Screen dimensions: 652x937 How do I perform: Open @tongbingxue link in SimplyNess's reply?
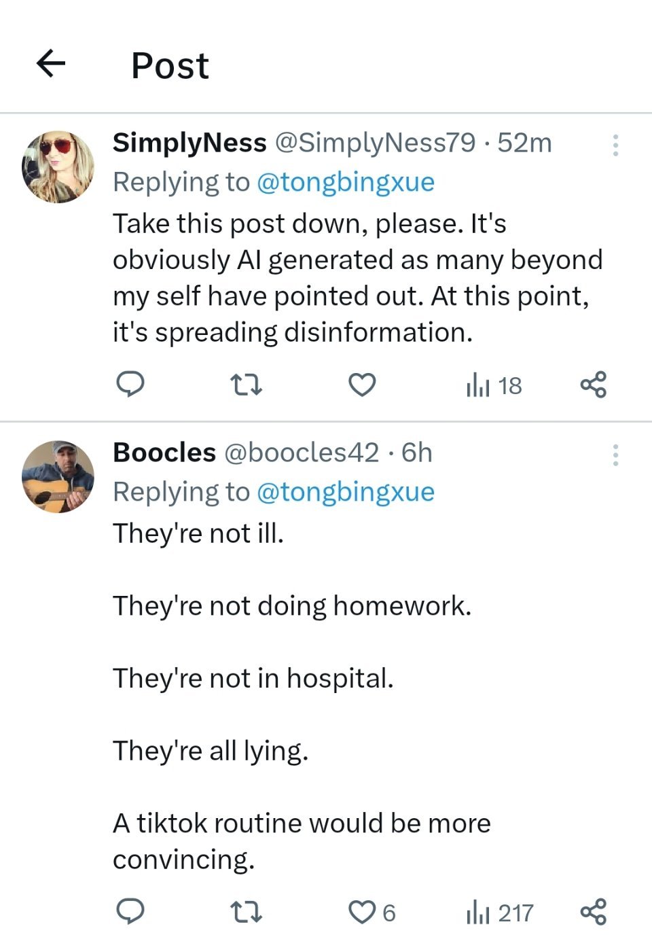point(346,182)
